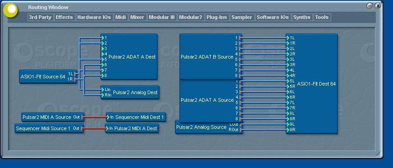The height and width of the screenshot is (168, 393).
Task: Open the Hardware IOs menu
Action: [x=94, y=17]
